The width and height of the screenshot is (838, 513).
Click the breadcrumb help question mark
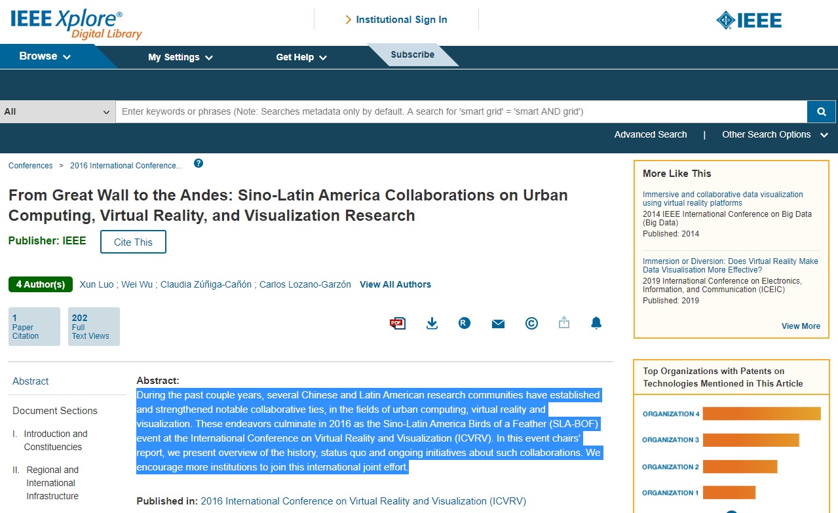(x=199, y=164)
